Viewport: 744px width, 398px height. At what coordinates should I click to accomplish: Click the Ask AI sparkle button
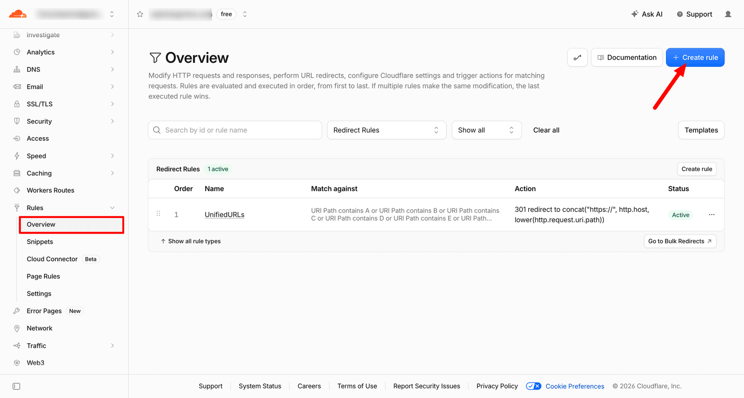pyautogui.click(x=647, y=14)
